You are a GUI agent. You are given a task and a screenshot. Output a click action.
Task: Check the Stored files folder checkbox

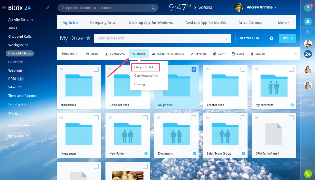click(x=96, y=69)
